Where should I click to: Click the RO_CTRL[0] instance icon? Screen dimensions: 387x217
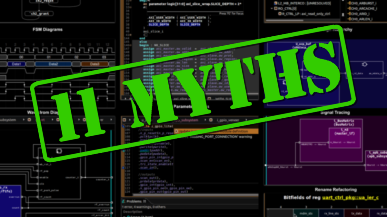(x=276, y=8)
